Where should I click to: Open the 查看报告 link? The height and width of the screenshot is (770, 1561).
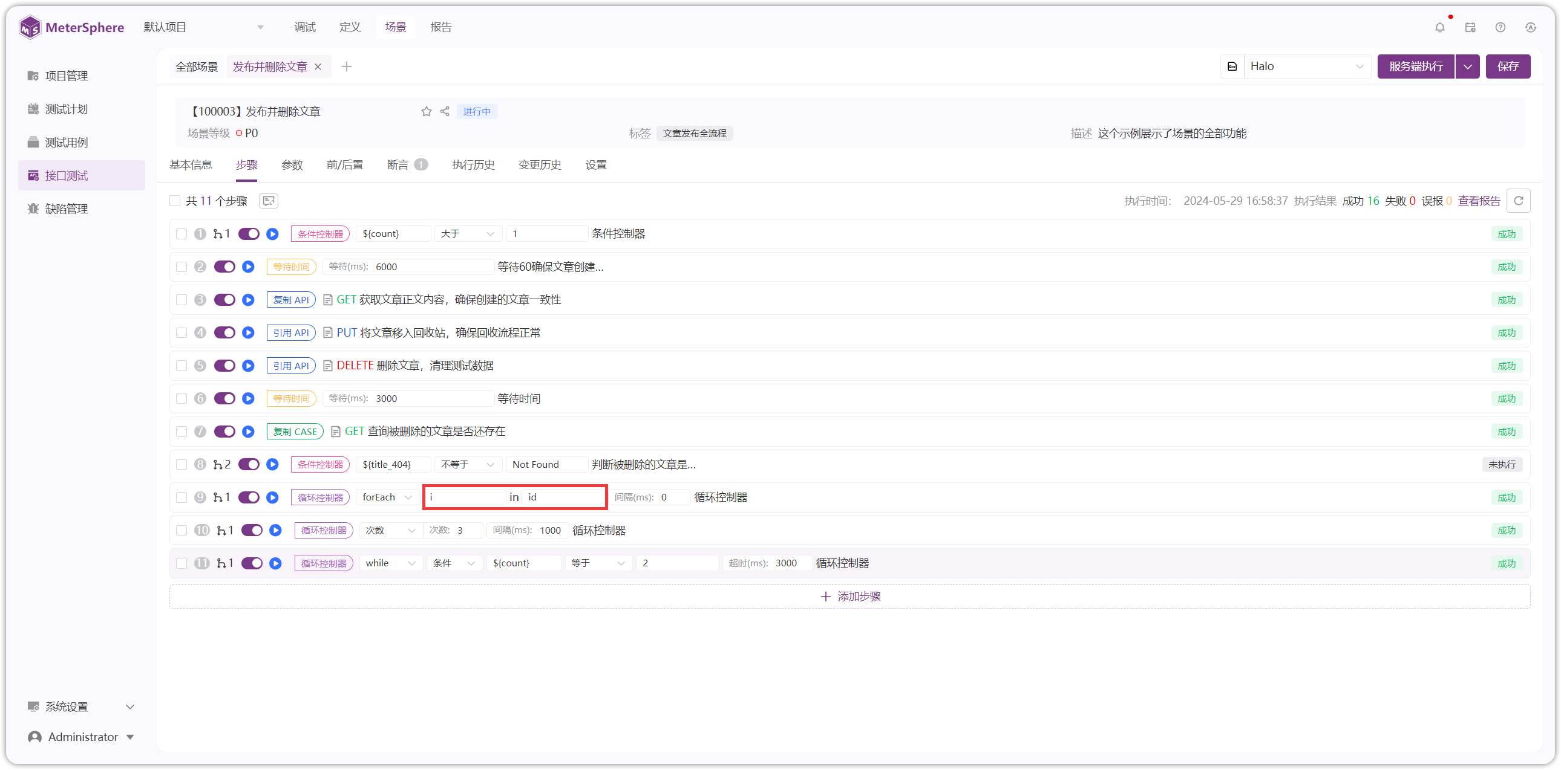pyautogui.click(x=1479, y=201)
